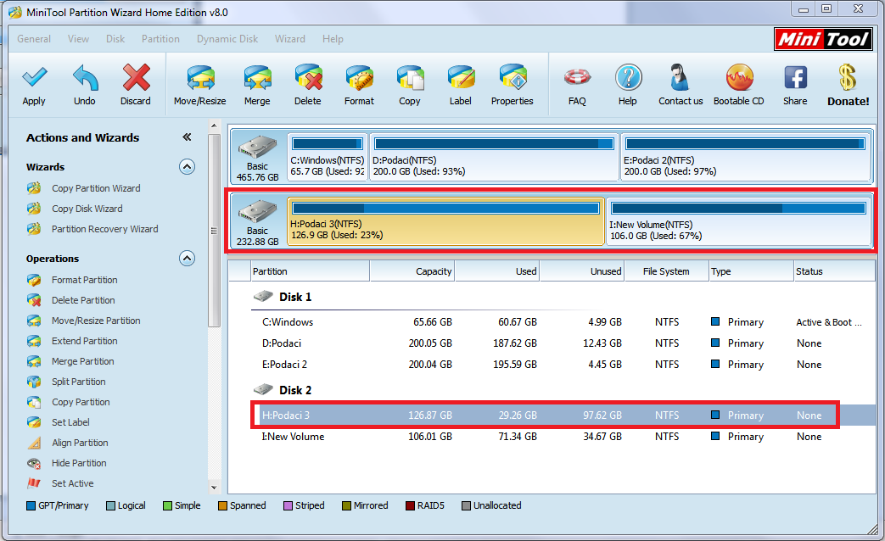The image size is (885, 541).
Task: Select the Basic 232.88 GB disk icon
Action: 257,211
